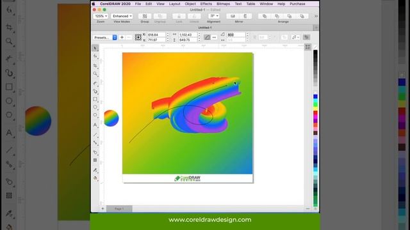Select the Interactive Fill bucket tool
Viewport: 410px width, 230px height.
click(x=95, y=178)
